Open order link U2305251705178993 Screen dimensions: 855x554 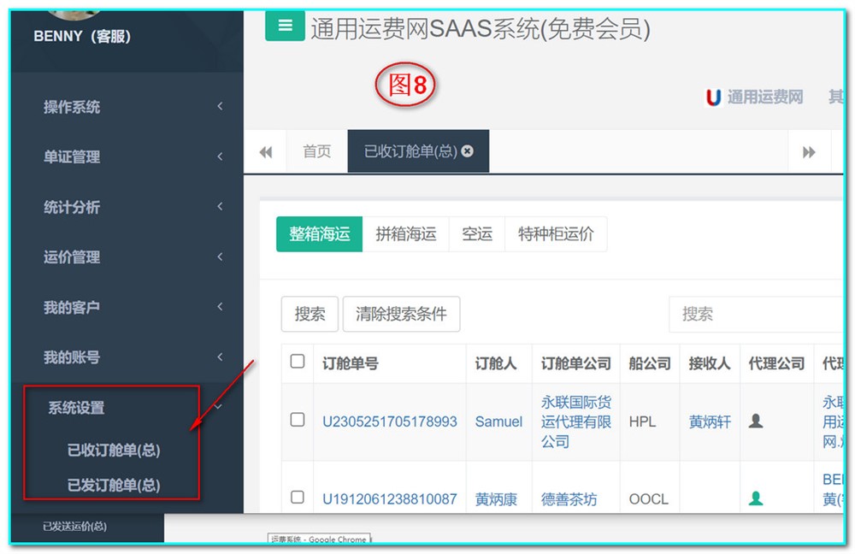click(x=389, y=421)
